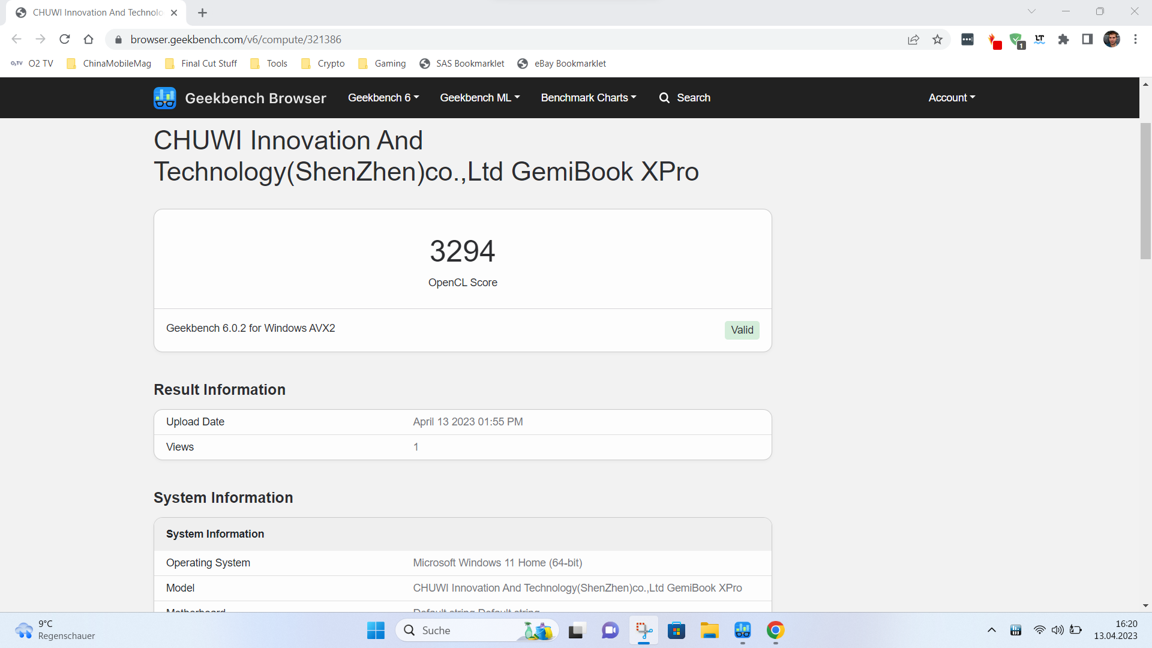Open File Explorer from the taskbar

coord(709,631)
